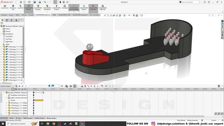This screenshot has height=126, width=224.
Task: Click the Windows Start button
Action: 3,124
